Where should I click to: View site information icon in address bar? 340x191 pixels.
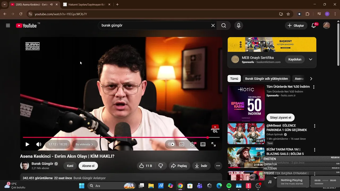pos(30,14)
